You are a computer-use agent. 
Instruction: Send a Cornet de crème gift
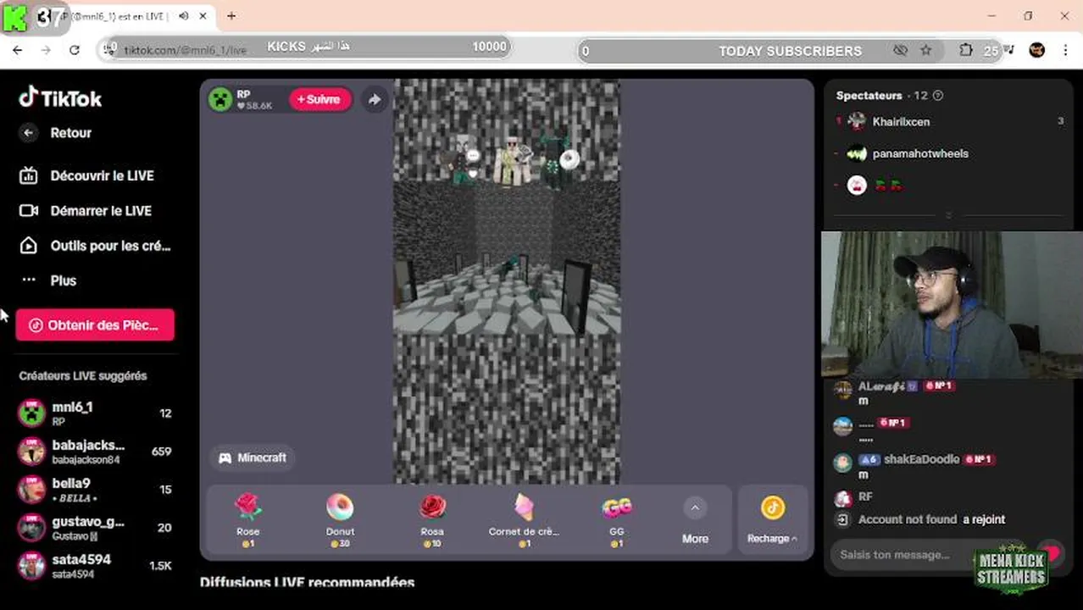524,520
